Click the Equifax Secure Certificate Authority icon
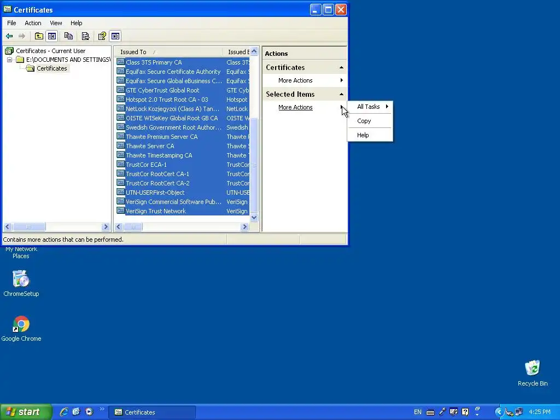The width and height of the screenshot is (560, 420). tap(121, 71)
